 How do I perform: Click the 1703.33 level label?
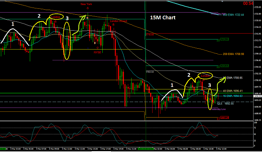tap(150, 72)
